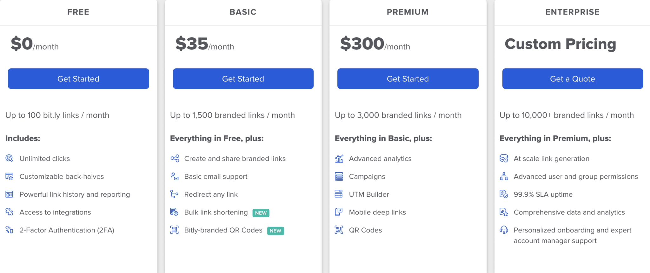Click the 99.9% SLA uptime icon
The height and width of the screenshot is (273, 650).
[504, 194]
